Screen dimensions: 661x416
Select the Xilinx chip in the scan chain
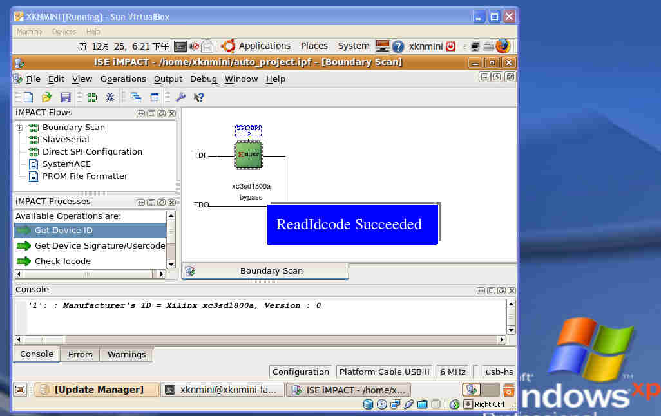point(249,155)
